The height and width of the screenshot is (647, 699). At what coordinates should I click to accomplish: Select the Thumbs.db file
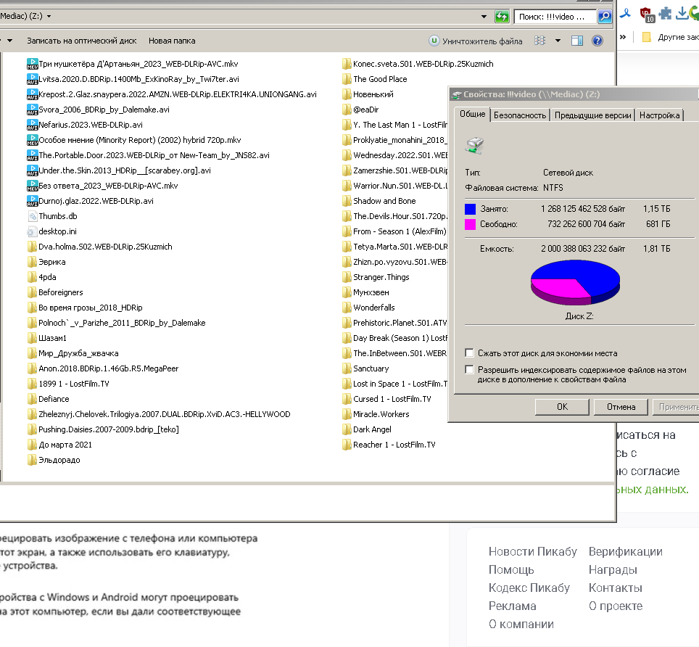pyautogui.click(x=57, y=216)
